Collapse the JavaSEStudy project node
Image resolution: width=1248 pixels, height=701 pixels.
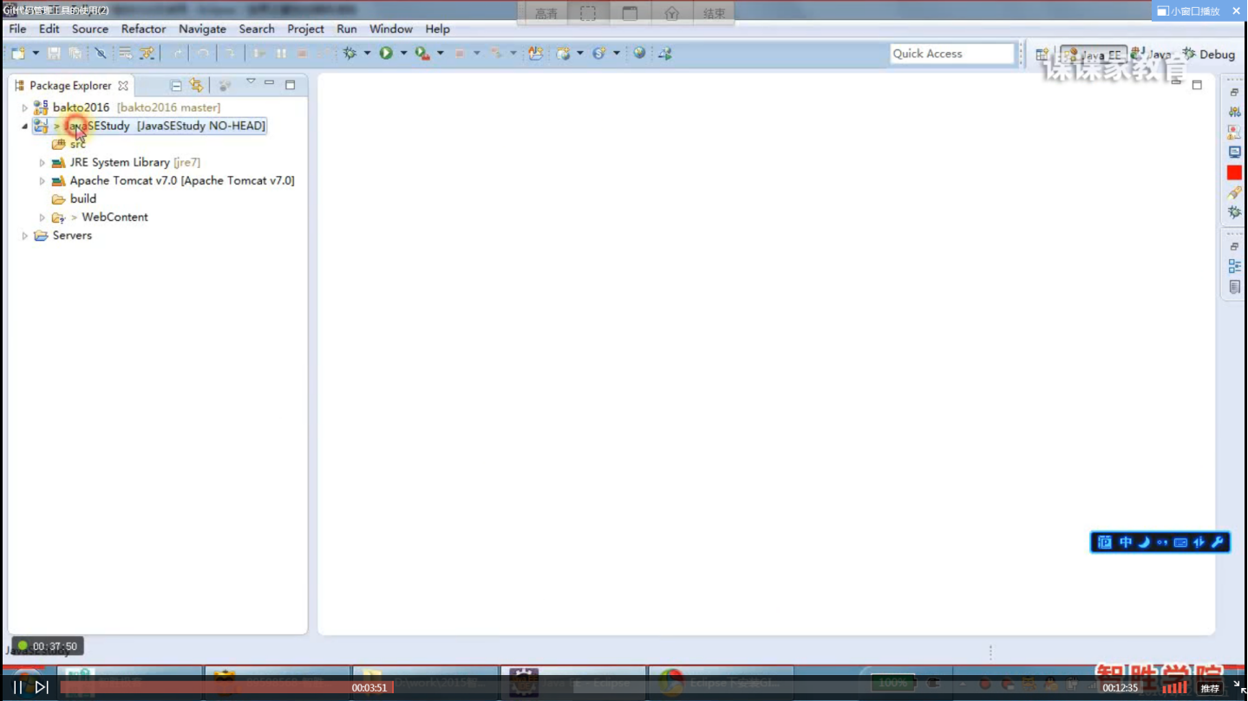click(24, 127)
